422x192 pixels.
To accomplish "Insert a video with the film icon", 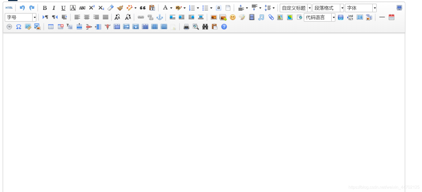I will click(x=252, y=17).
